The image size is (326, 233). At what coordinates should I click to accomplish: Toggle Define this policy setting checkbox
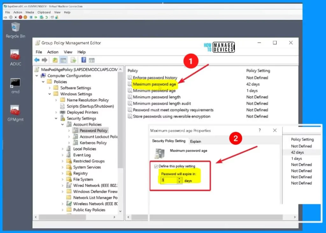coord(156,166)
